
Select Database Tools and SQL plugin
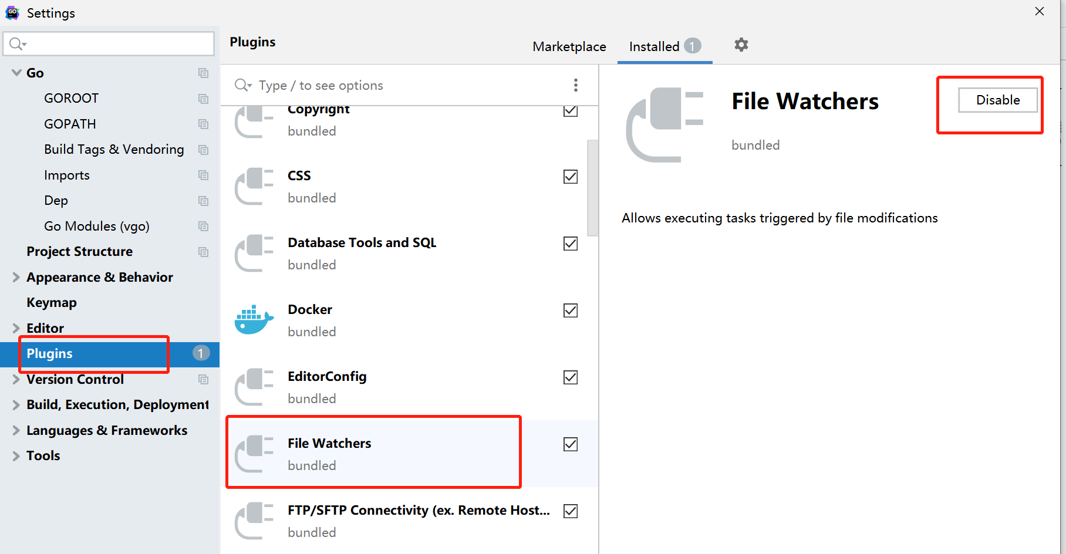(x=409, y=254)
